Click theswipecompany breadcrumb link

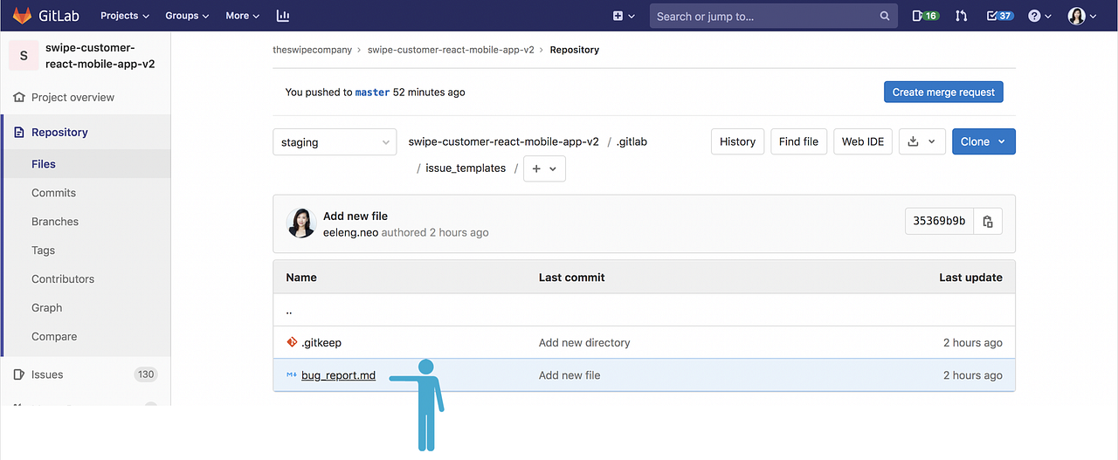click(312, 50)
